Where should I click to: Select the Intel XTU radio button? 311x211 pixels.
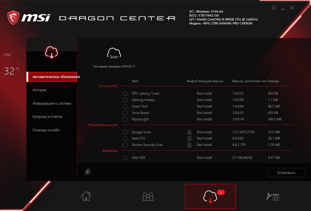point(125,139)
